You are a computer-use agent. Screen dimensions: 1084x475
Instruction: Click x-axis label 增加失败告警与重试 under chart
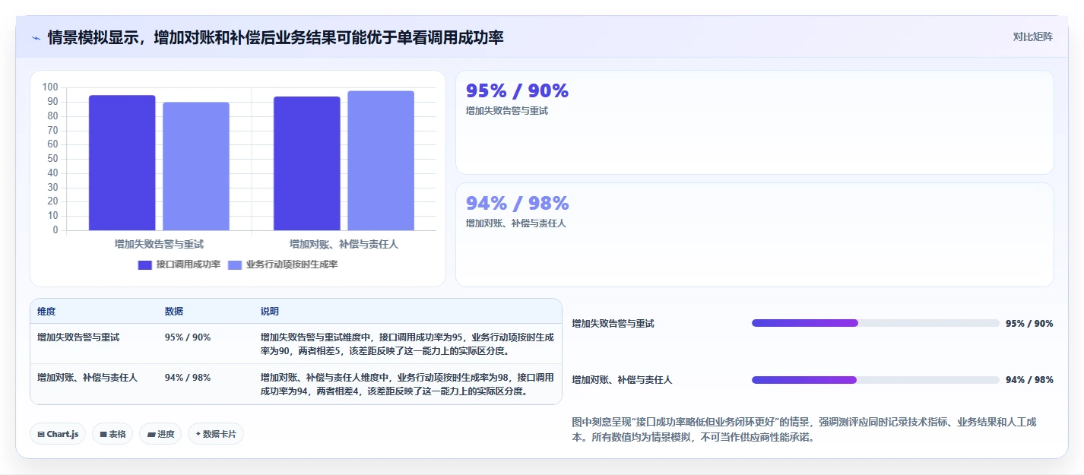[159, 245]
